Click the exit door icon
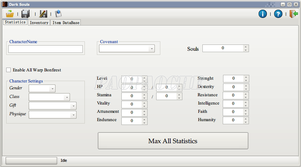Screen dimensions: 301x167 (x=293, y=14)
